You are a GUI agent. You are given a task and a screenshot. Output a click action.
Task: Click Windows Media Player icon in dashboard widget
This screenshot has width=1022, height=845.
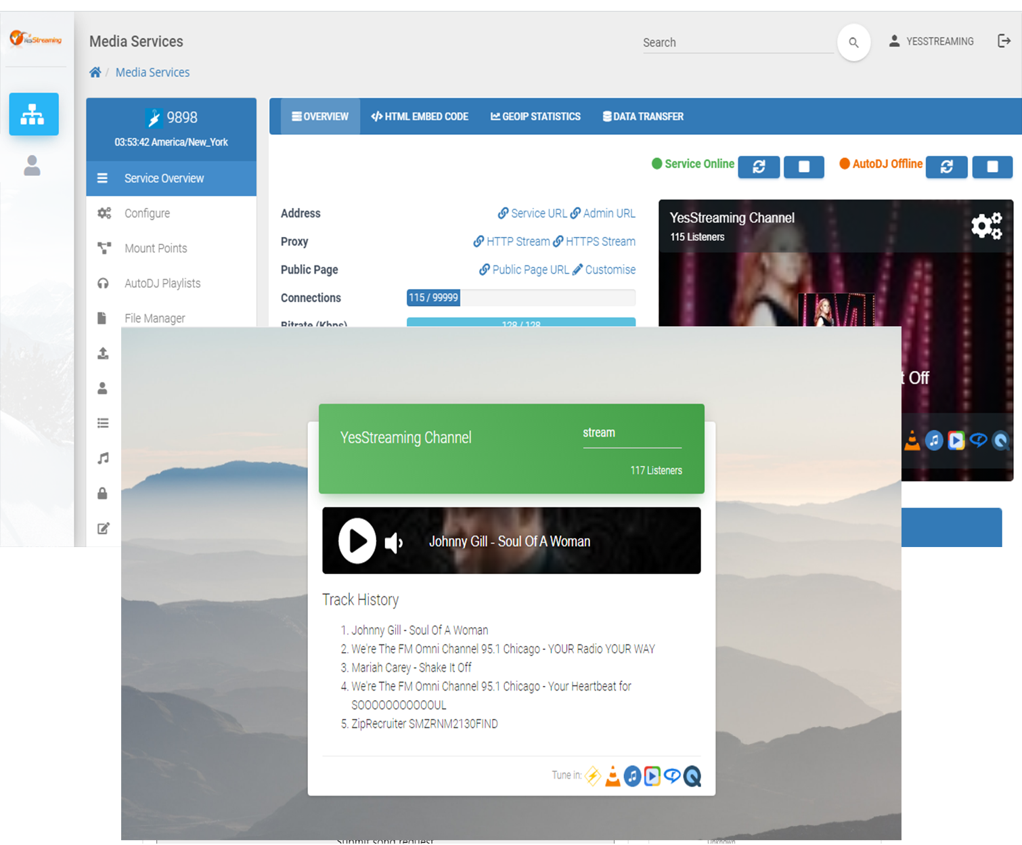[956, 441]
